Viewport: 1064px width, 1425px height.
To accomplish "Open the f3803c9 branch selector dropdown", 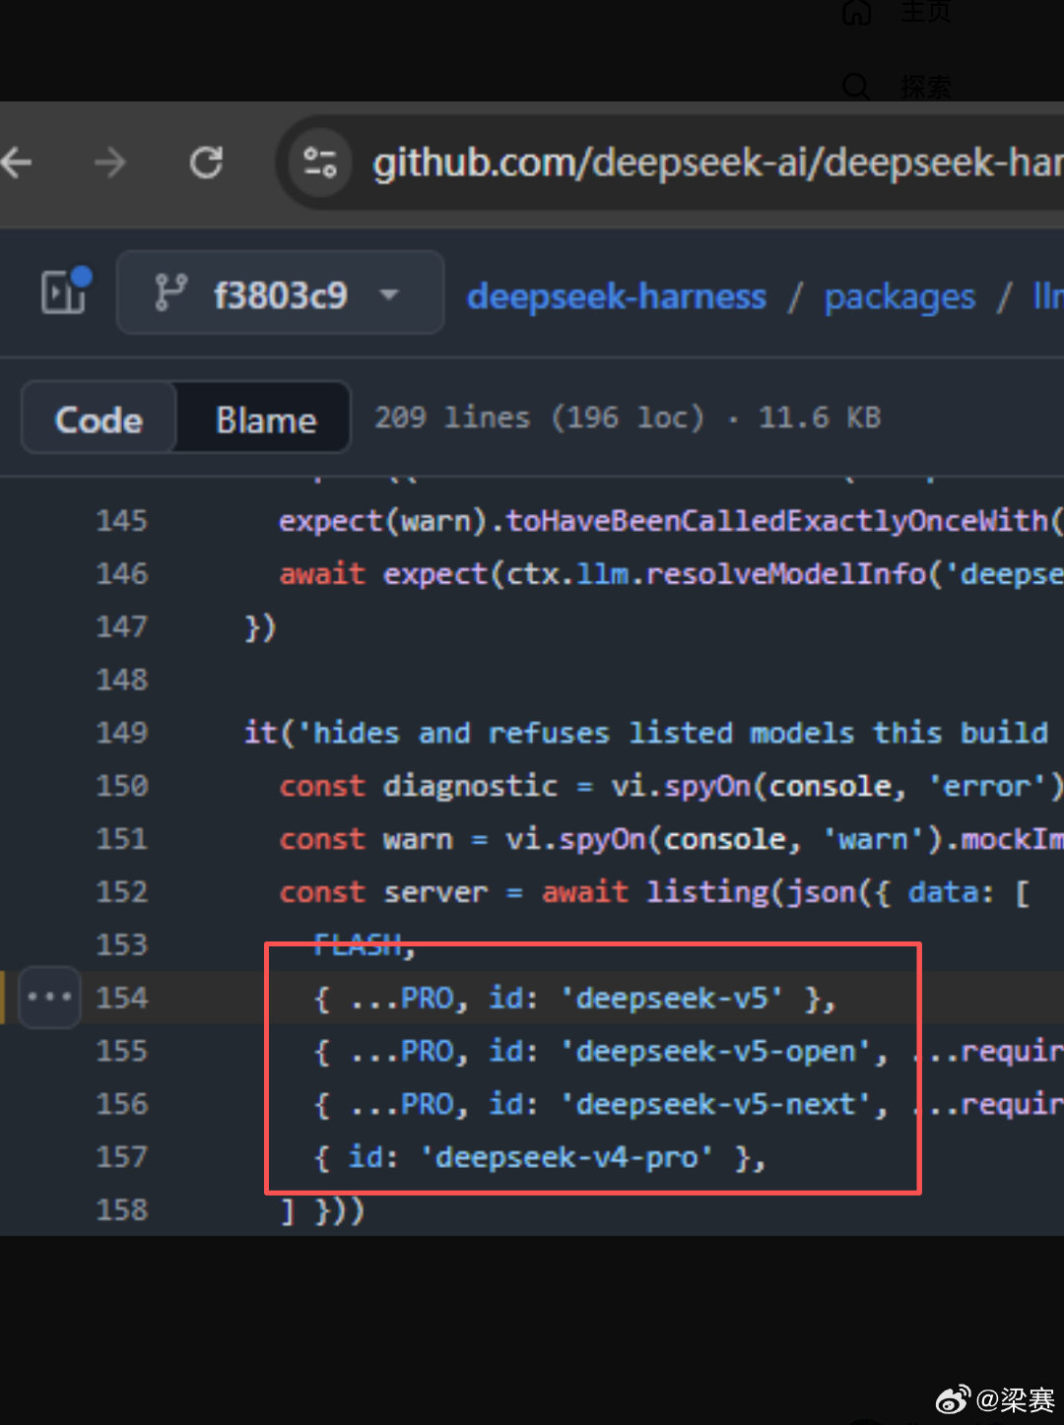I will coord(280,292).
